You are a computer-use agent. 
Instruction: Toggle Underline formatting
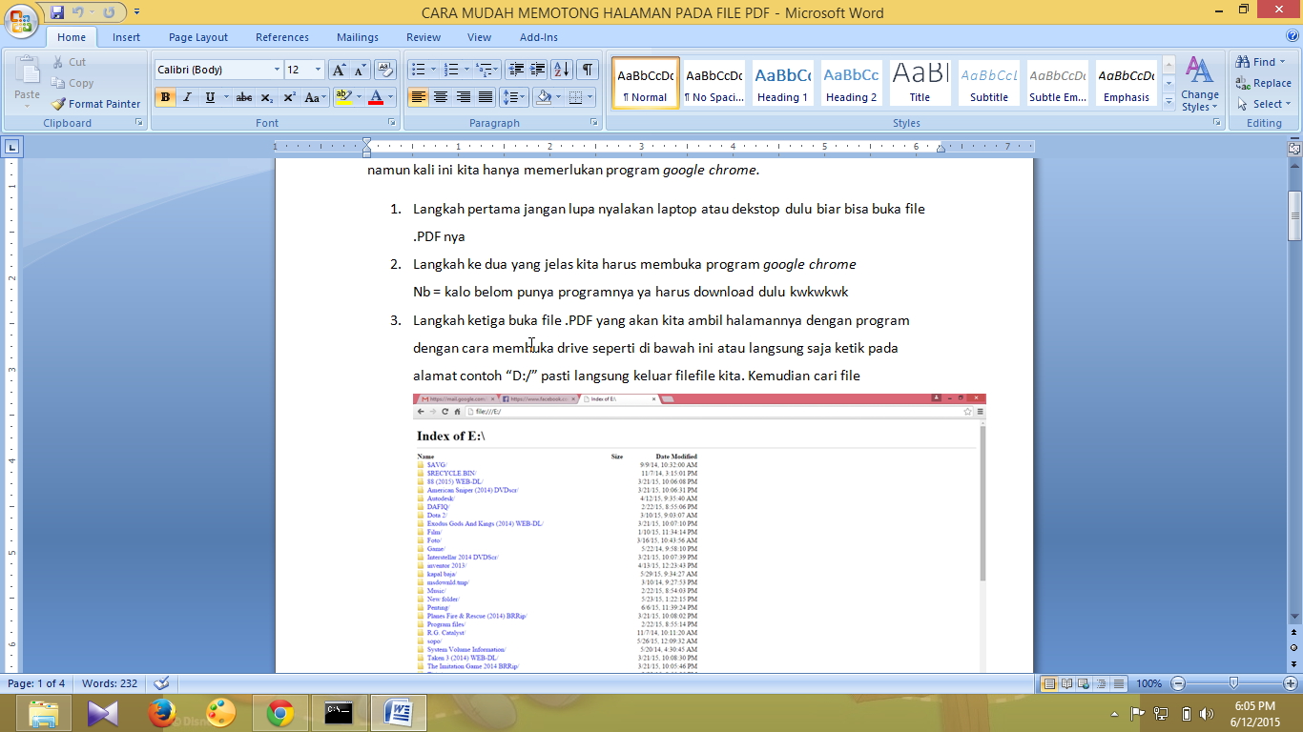click(x=210, y=97)
